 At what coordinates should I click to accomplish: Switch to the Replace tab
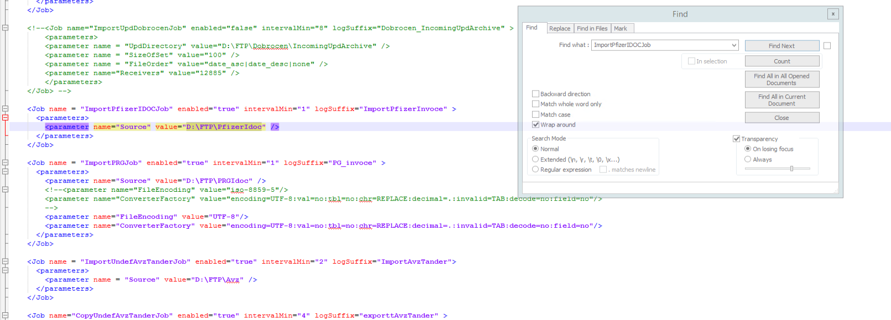pyautogui.click(x=560, y=28)
